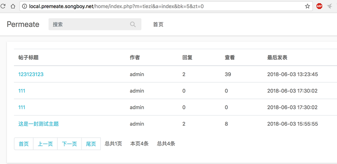Screen dimensions: 337x164
Task: Select the reply count in the 123123123 row
Action: pyautogui.click(x=184, y=74)
